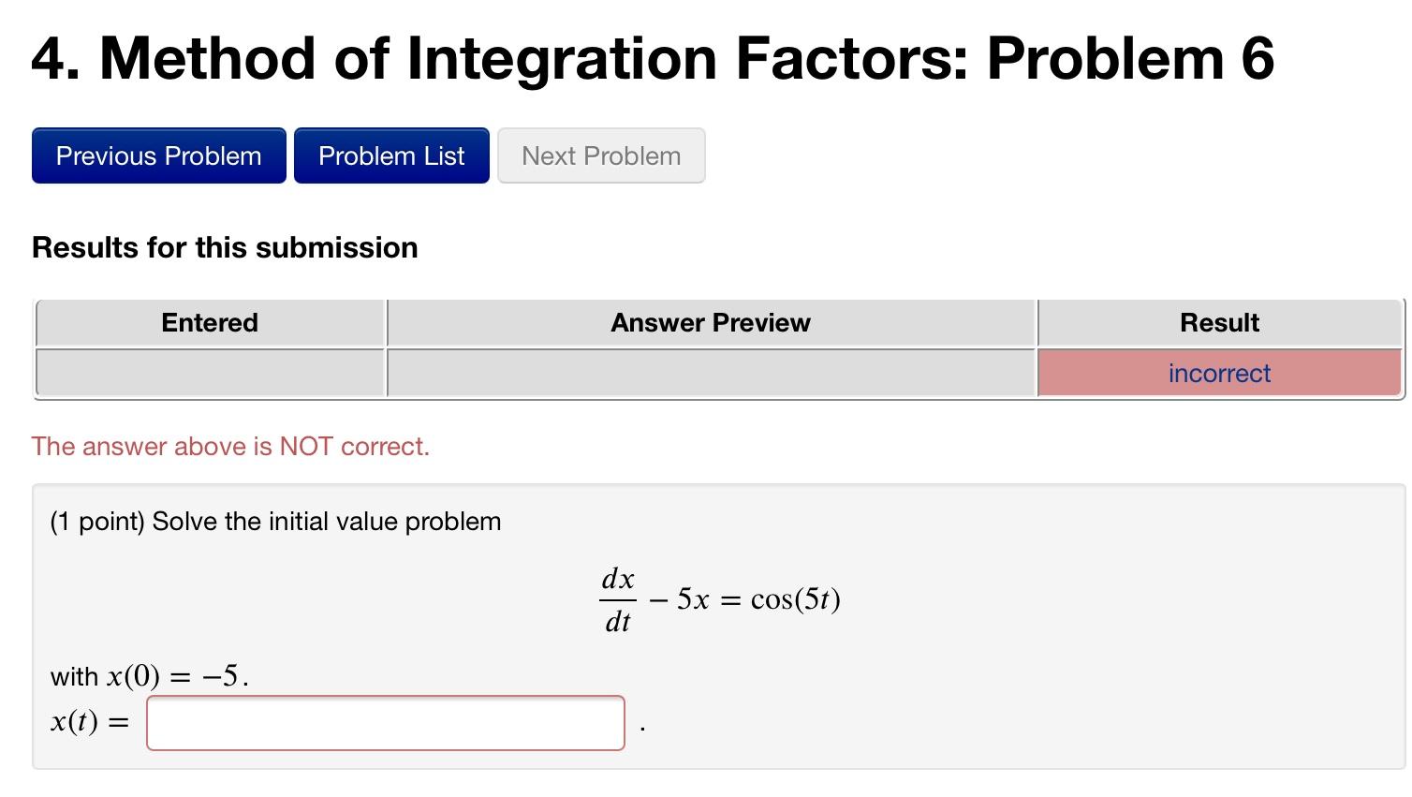Click the Results for this submission heading
1412x797 pixels.
pyautogui.click(x=225, y=247)
